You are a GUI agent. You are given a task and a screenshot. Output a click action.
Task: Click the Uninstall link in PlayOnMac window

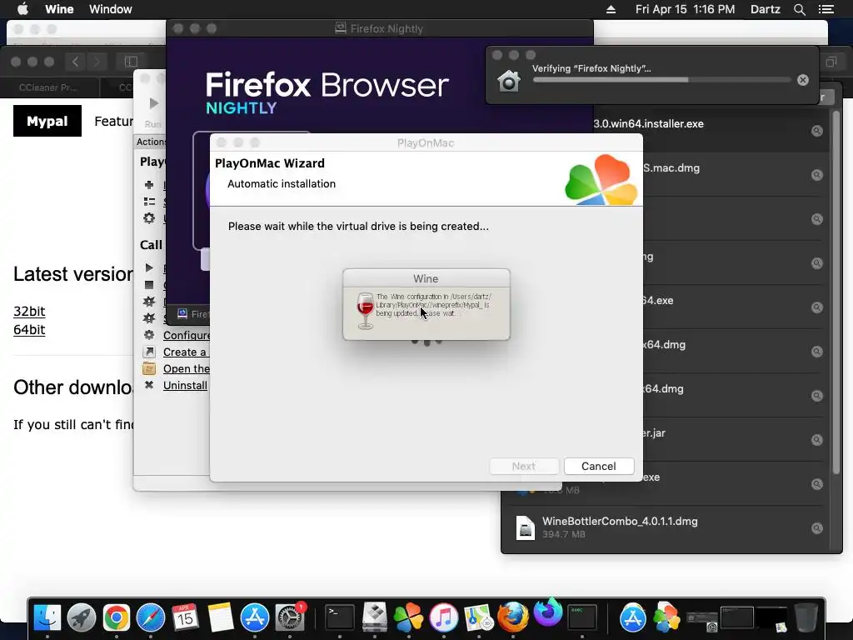185,385
